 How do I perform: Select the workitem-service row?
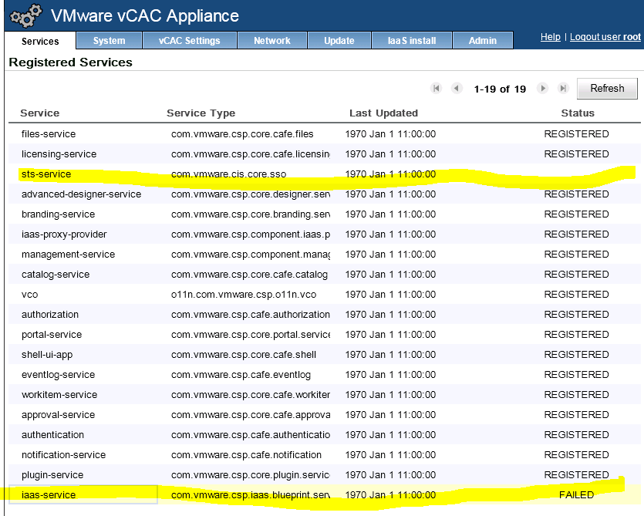point(325,395)
